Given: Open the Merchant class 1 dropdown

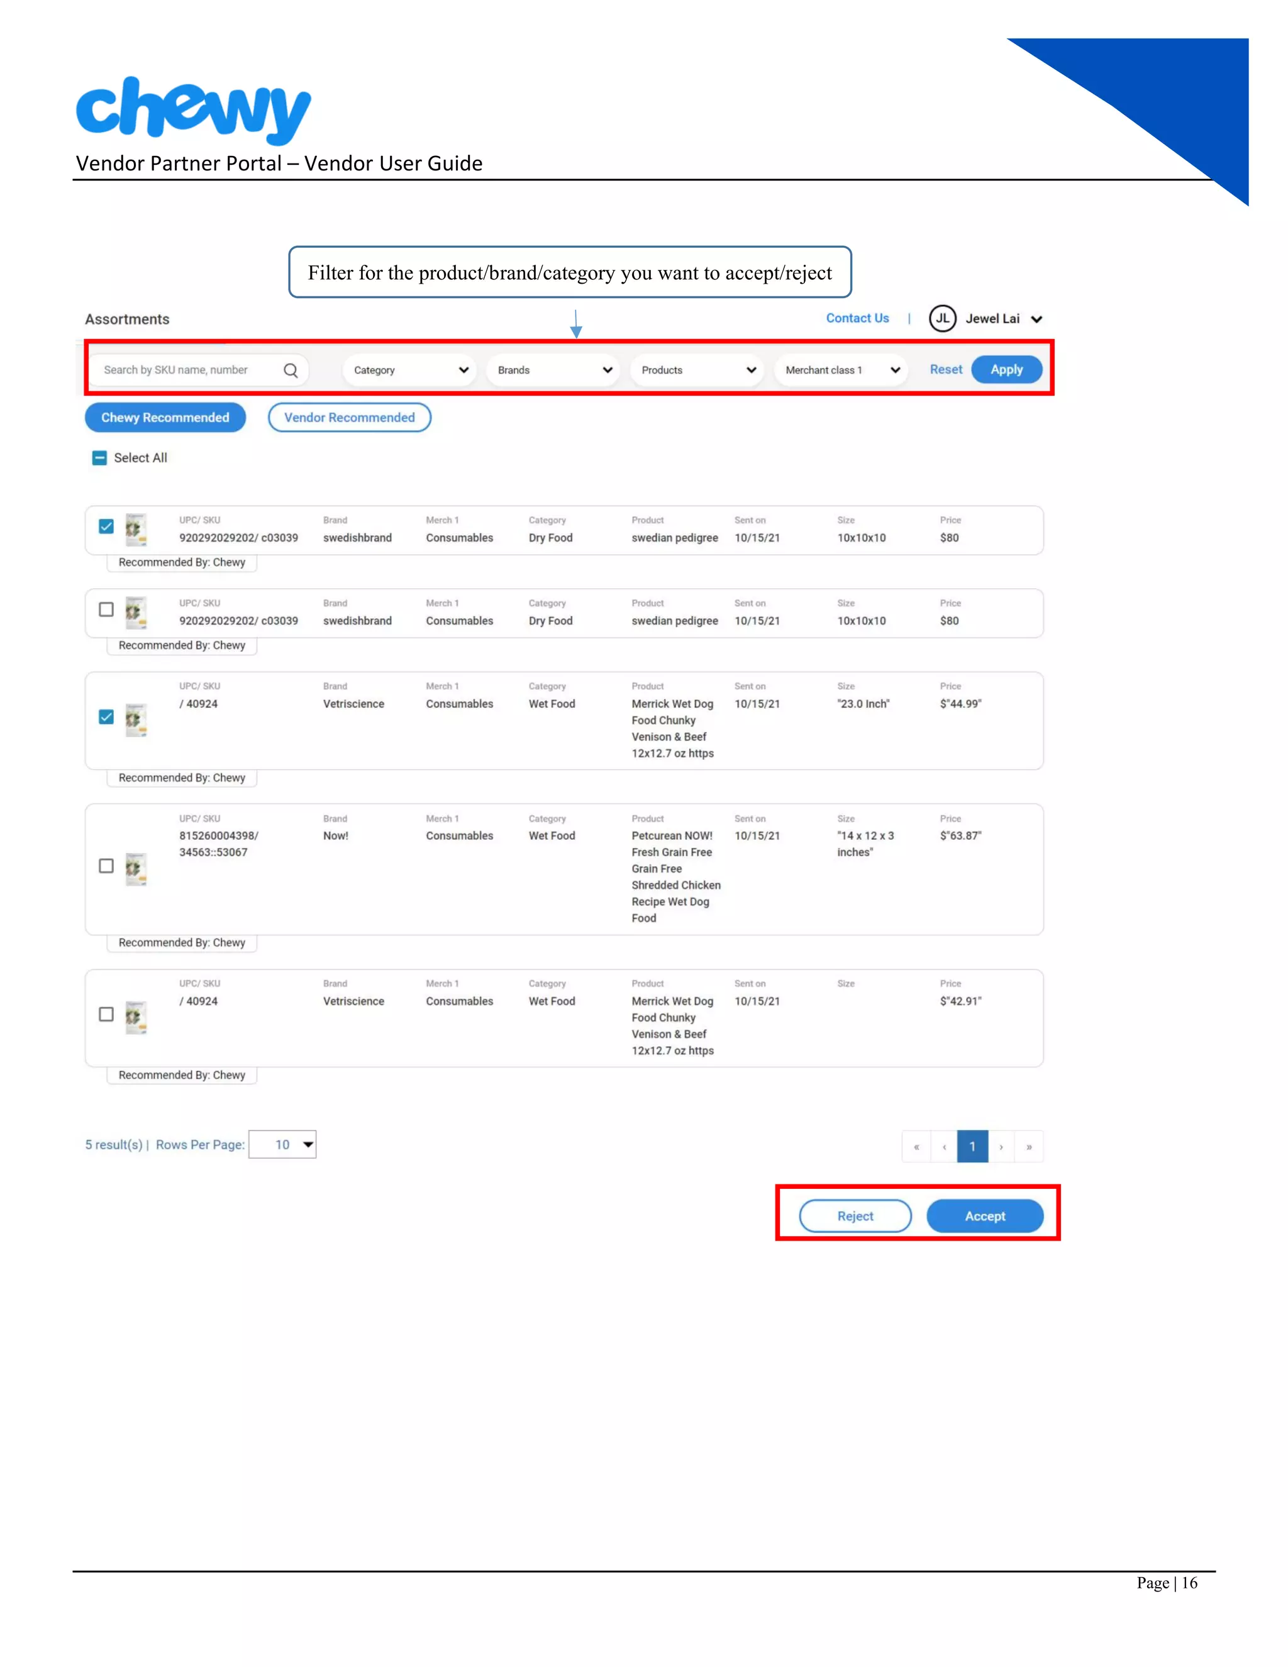Looking at the screenshot, I should coord(841,370).
